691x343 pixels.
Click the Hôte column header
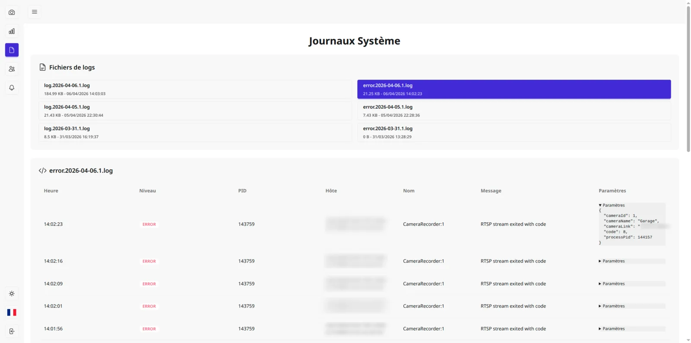point(331,190)
